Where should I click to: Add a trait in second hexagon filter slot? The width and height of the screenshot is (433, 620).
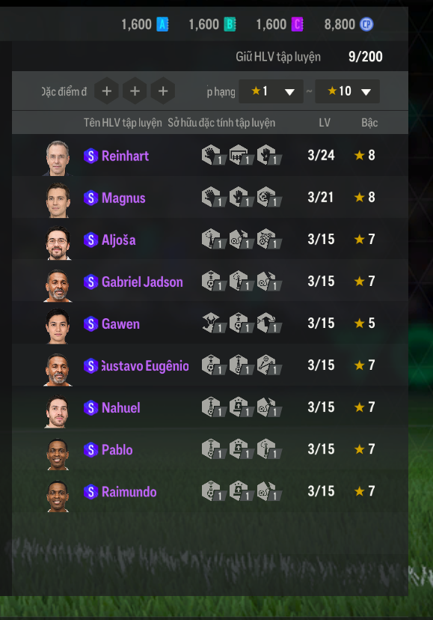tap(135, 91)
